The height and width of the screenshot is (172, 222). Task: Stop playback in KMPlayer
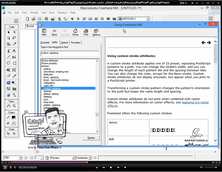(x=125, y=167)
